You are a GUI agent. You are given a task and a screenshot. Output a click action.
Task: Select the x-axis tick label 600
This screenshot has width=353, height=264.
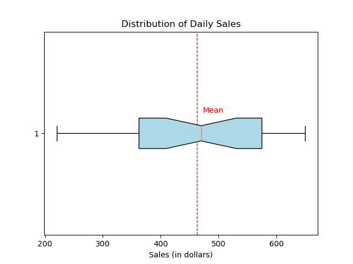pos(276,244)
